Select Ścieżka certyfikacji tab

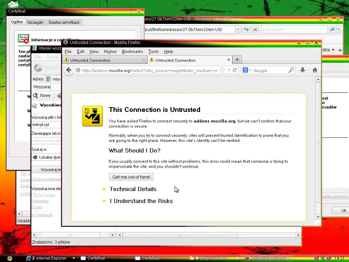(64, 22)
